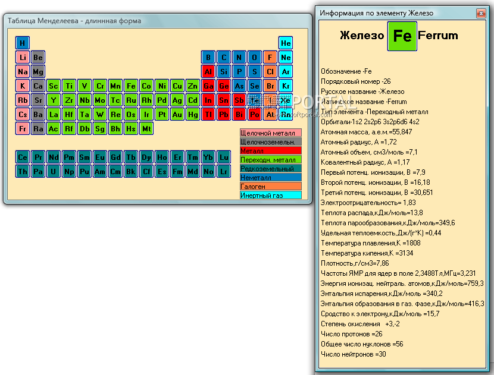This screenshot has width=494, height=375.
Task: Select the Be beryllium cell
Action: tap(38, 57)
